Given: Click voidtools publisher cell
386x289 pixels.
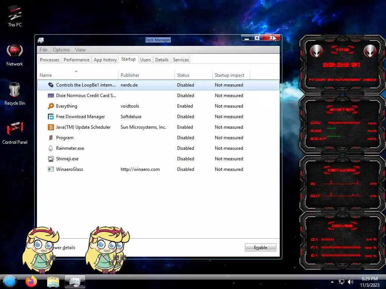Looking at the screenshot, I should coord(130,106).
